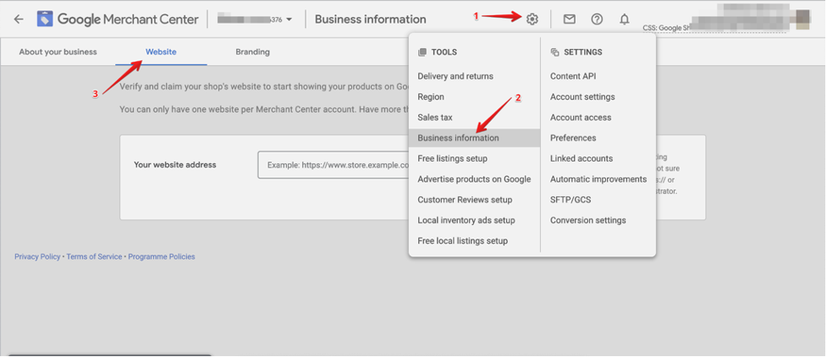Open the mail envelope icon
Screen dimensions: 827x357
[x=569, y=19]
